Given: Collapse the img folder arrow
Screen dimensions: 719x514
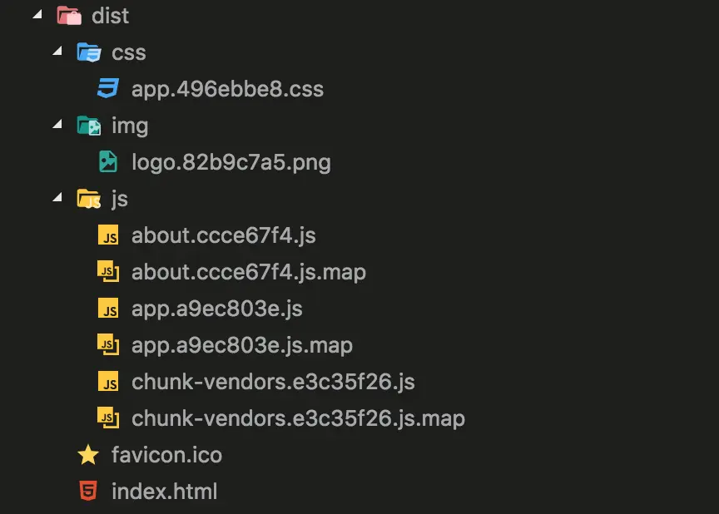Looking at the screenshot, I should pos(57,124).
